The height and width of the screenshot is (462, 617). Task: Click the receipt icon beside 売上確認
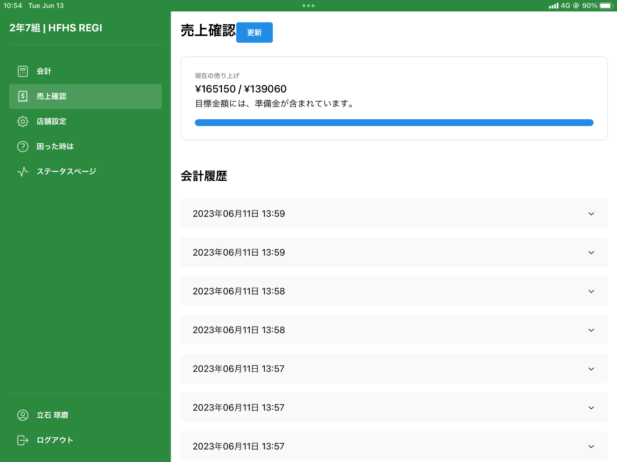coord(23,96)
